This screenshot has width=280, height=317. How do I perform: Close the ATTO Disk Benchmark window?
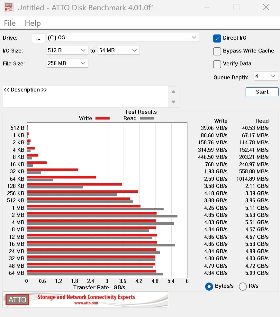tap(266, 7)
